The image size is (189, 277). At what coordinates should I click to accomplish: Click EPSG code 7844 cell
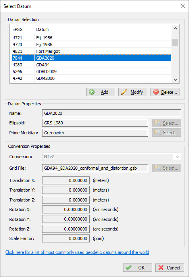[23, 58]
